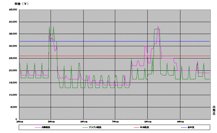Click the 45,000 y-axis label
217x133 pixels.
pos(13,10)
